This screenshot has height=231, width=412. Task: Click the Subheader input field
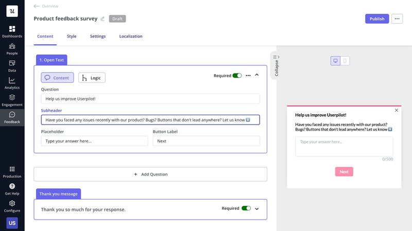pos(150,120)
